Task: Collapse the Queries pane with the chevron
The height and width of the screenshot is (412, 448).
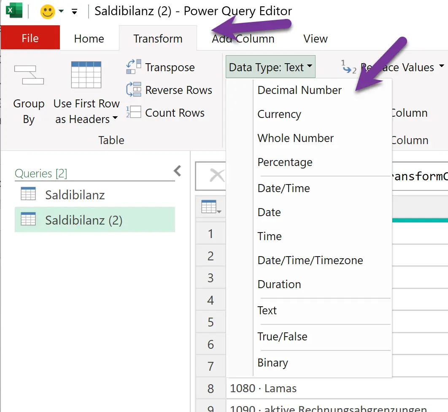Action: [x=177, y=171]
